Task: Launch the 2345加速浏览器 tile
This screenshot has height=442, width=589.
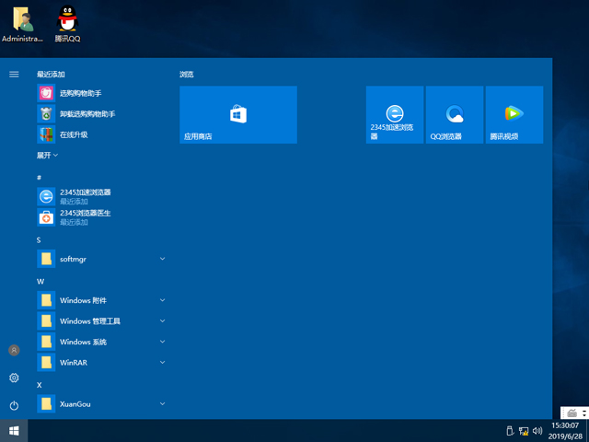Action: [395, 115]
